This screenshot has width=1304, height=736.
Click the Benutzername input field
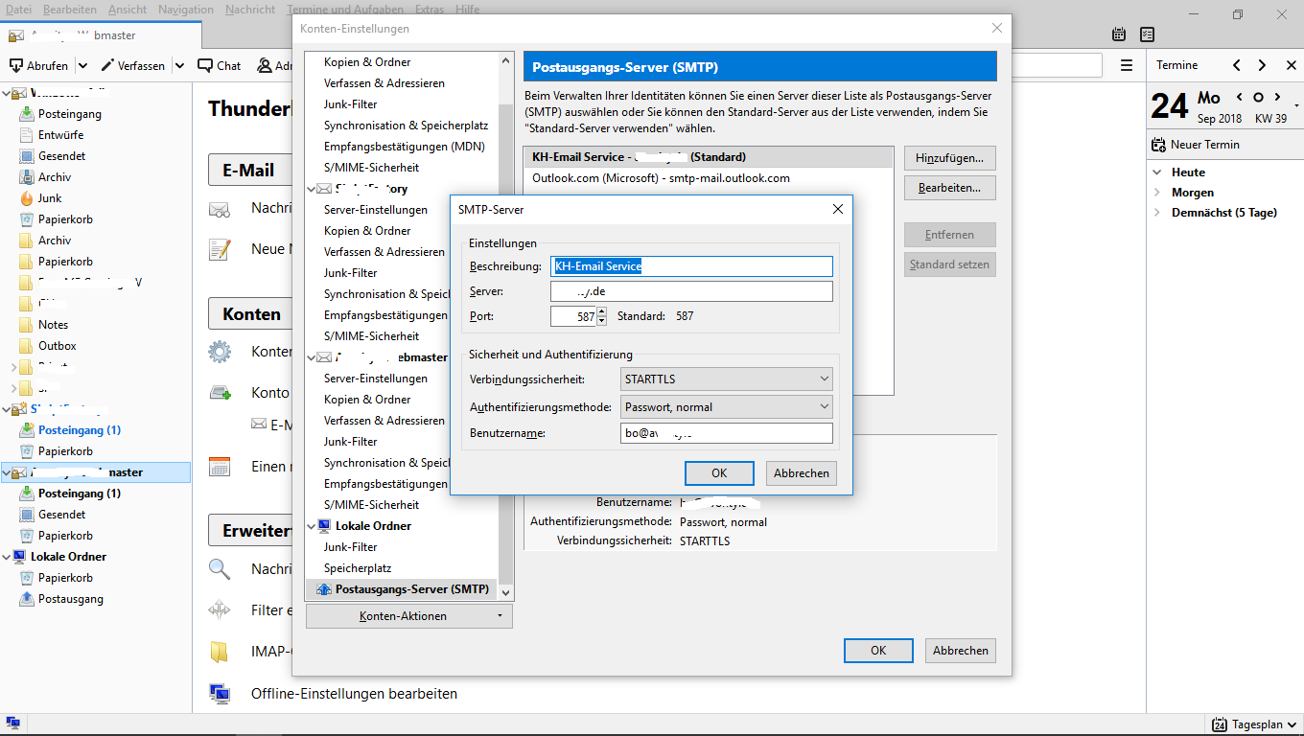coord(727,434)
